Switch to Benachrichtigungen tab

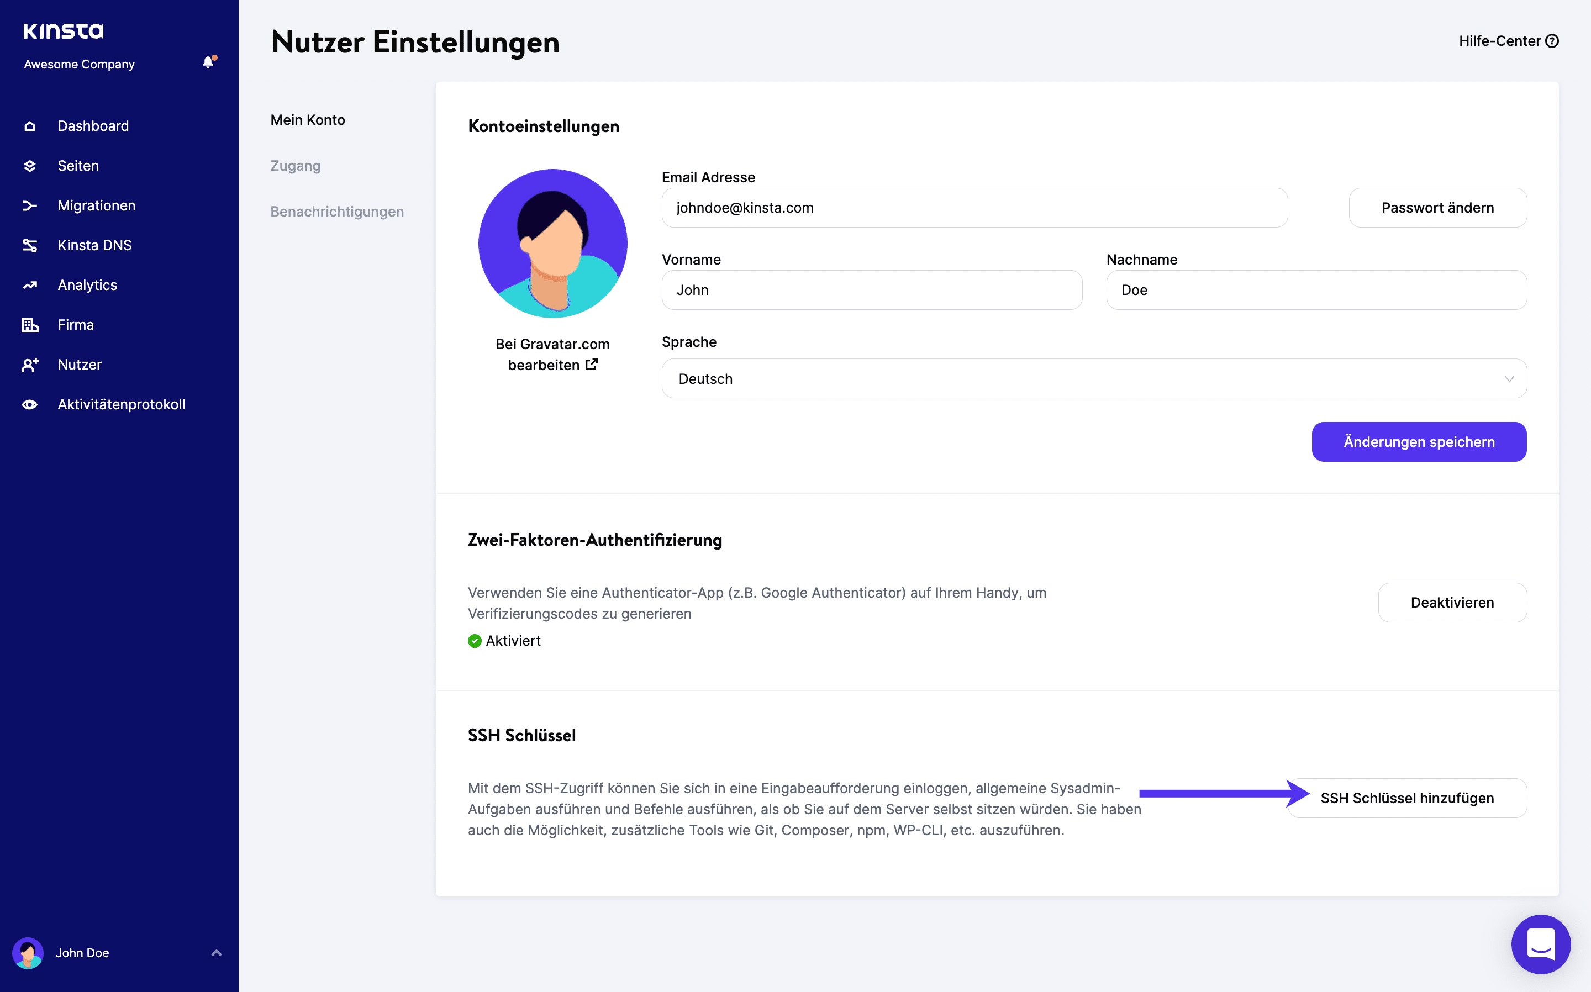point(335,212)
